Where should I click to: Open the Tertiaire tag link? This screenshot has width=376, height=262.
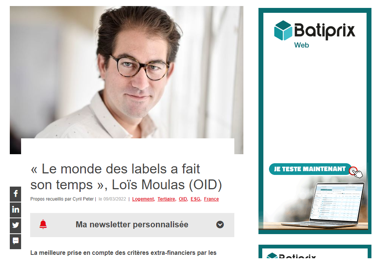pos(167,199)
